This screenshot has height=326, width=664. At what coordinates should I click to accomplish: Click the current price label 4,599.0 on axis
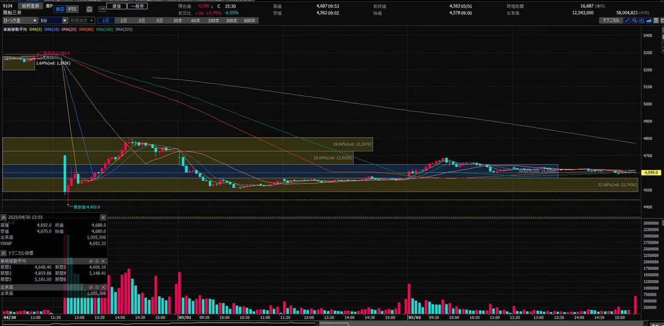click(650, 173)
